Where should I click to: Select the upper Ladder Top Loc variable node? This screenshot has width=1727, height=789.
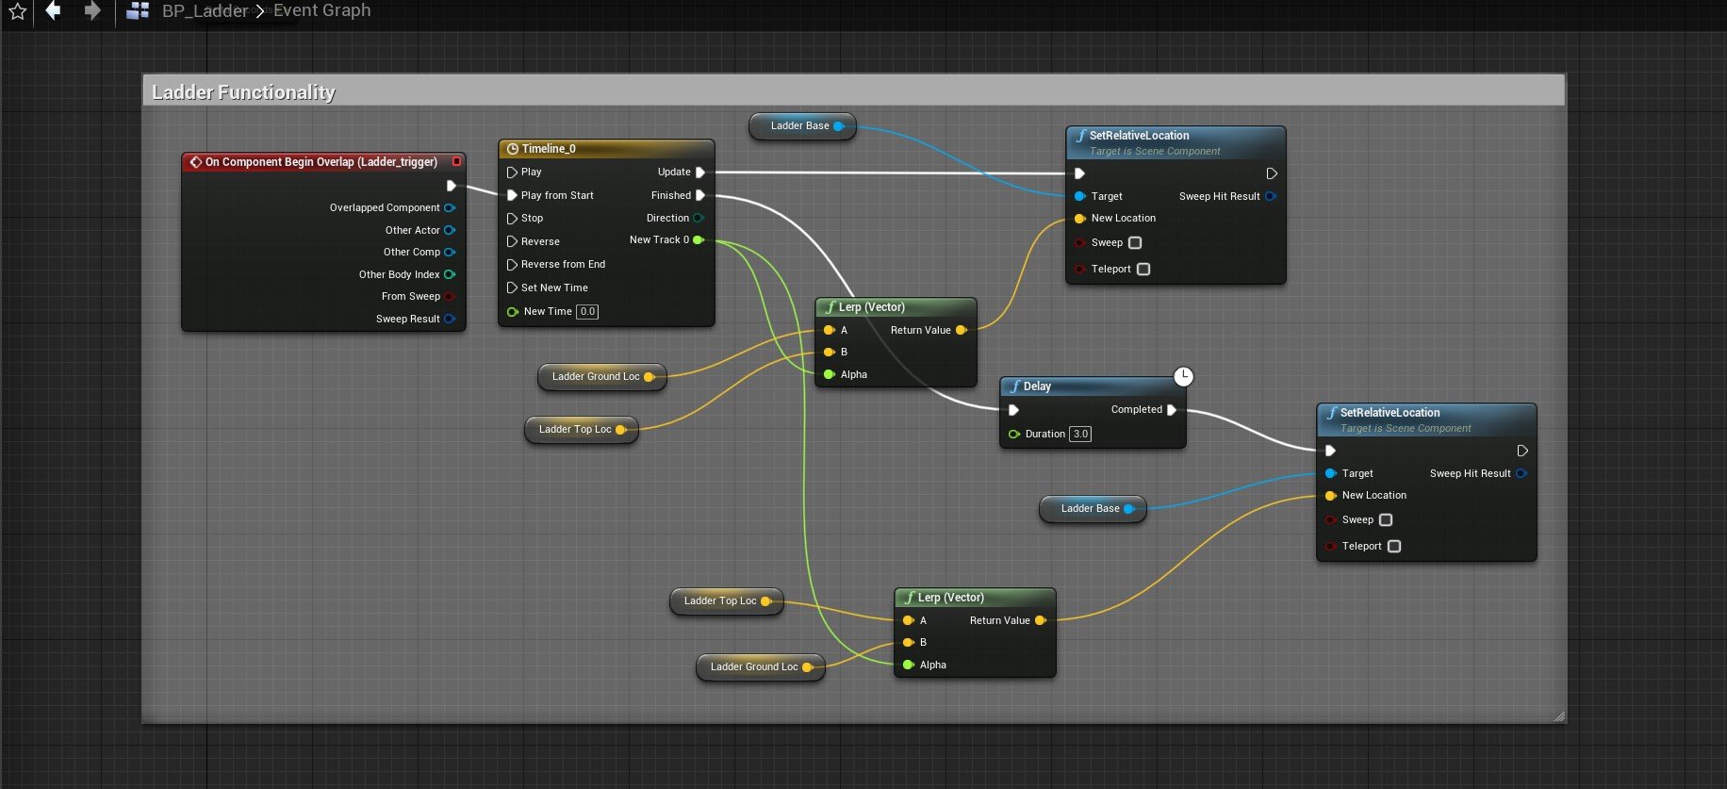point(581,429)
